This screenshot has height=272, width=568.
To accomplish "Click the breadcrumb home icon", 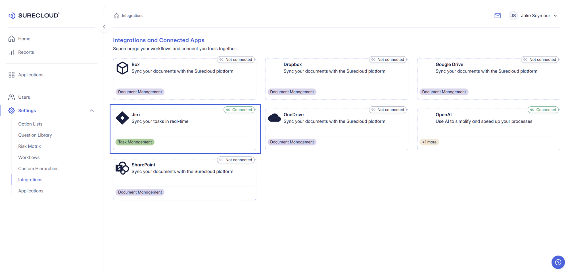I will pyautogui.click(x=116, y=16).
